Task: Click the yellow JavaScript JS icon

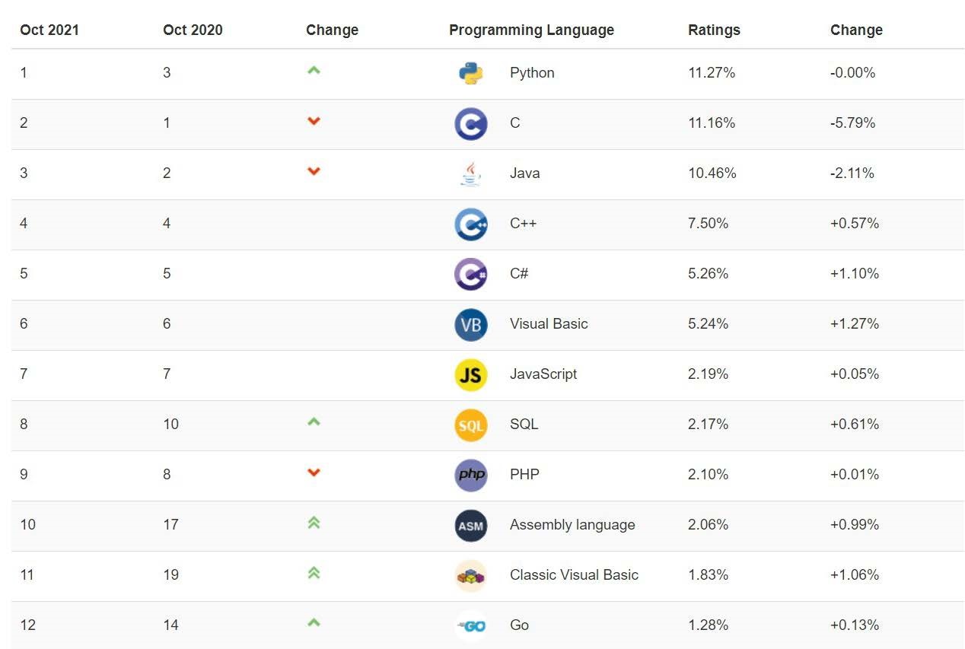Action: (x=471, y=374)
